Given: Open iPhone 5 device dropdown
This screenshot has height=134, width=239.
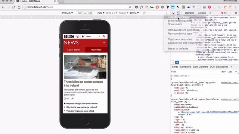Looking at the screenshot, I should click(67, 13).
